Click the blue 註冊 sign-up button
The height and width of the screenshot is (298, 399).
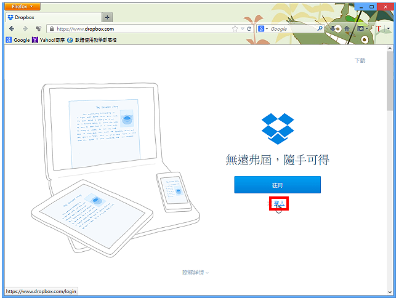tap(277, 185)
